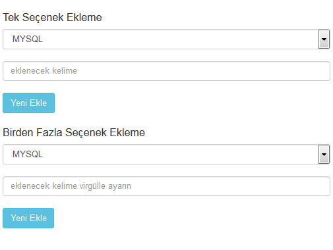The height and width of the screenshot is (250, 333).
Task: Click the Yeni Ekle button under single option
Action: point(28,103)
